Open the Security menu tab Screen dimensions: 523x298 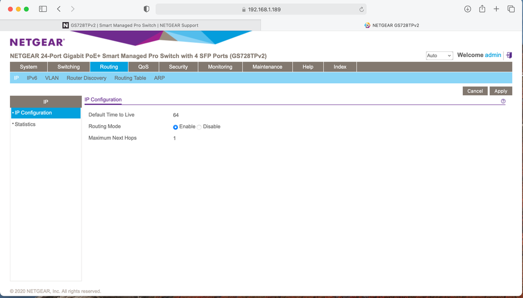click(178, 67)
